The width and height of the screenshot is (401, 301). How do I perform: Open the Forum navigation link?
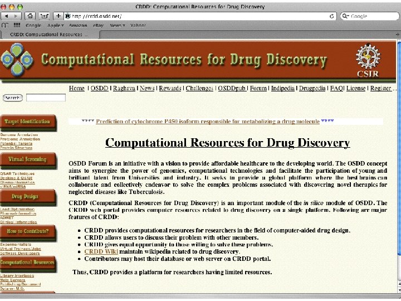pyautogui.click(x=258, y=88)
